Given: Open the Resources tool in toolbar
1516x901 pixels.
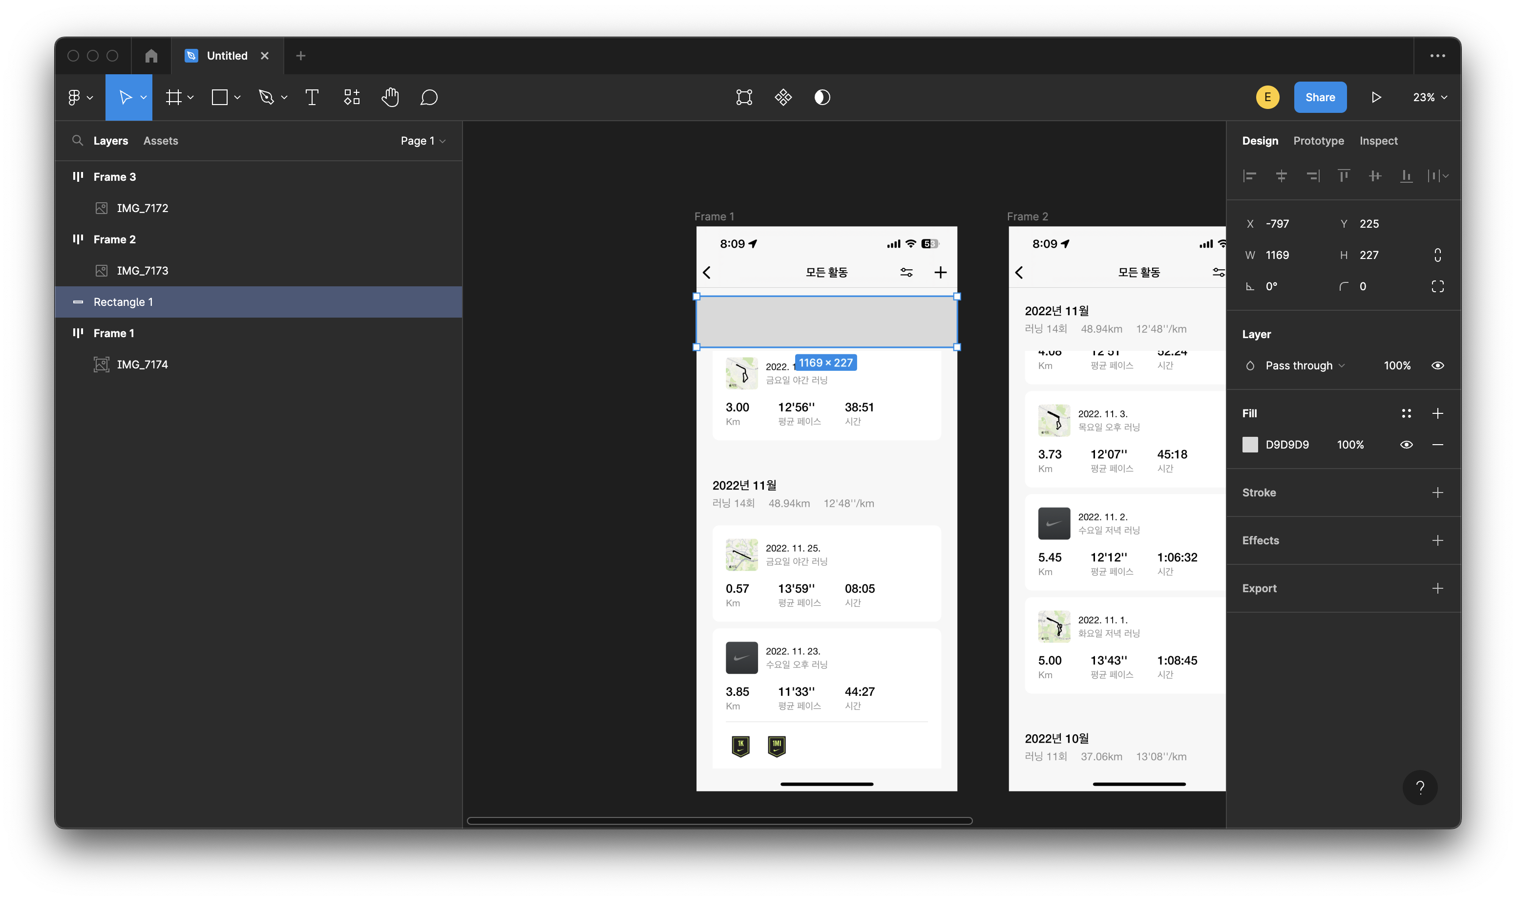Looking at the screenshot, I should pyautogui.click(x=352, y=97).
